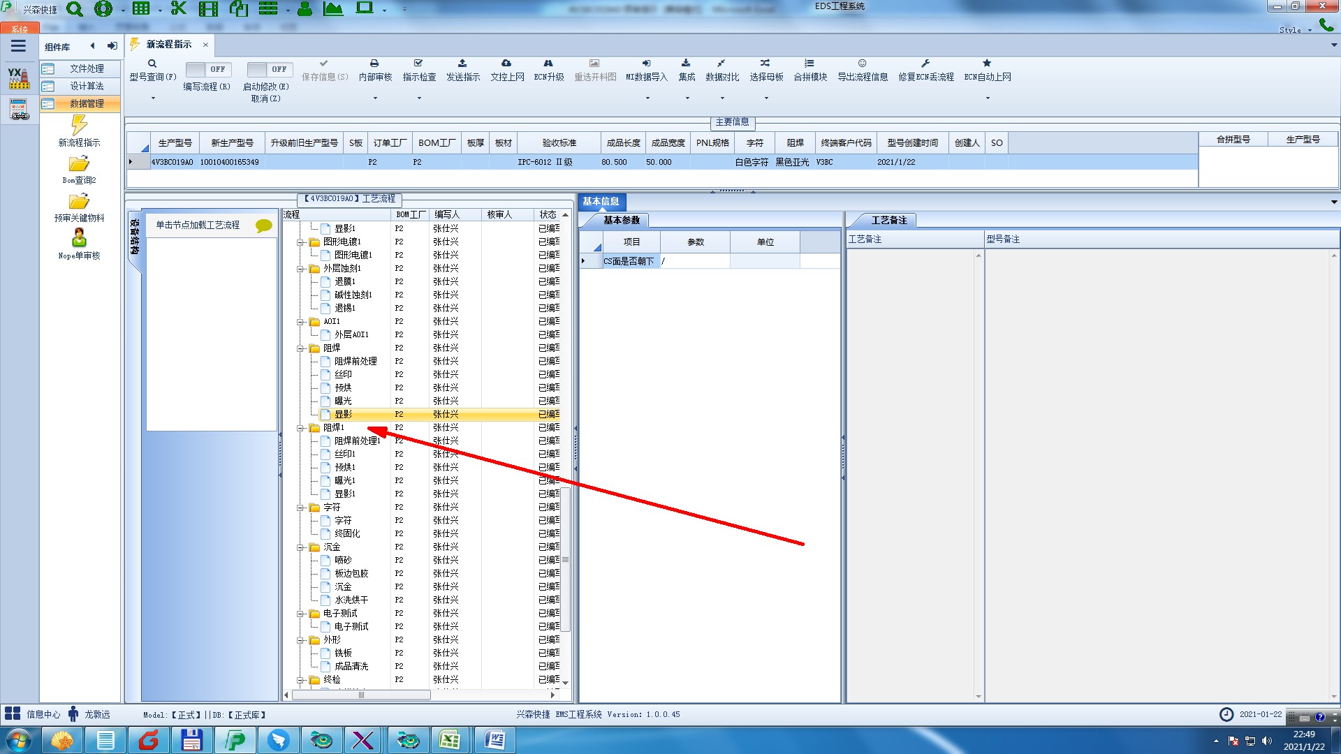1341x754 pixels.
Task: Switch to the 工艺备注 tab
Action: click(888, 220)
